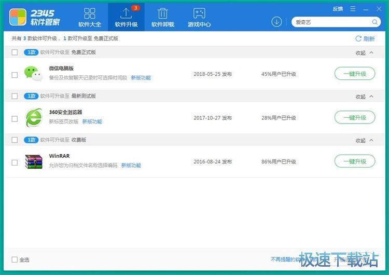Click the 28%用户已升级 text
Viewport: 389px width, 275px height.
point(279,118)
